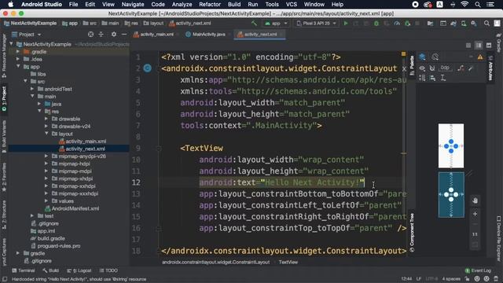Image resolution: width=503 pixels, height=283 pixels.
Task: Click the Make Project hammer icon
Action: pos(254,24)
